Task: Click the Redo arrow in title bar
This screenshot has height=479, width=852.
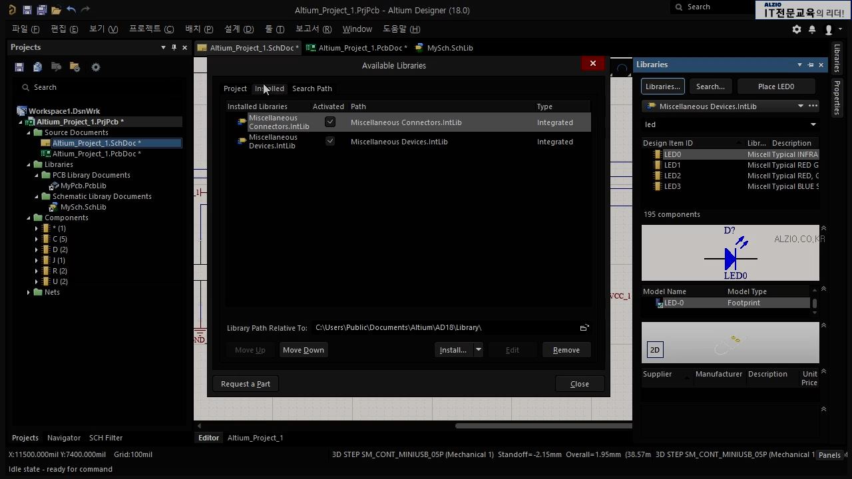Action: pyautogui.click(x=85, y=10)
